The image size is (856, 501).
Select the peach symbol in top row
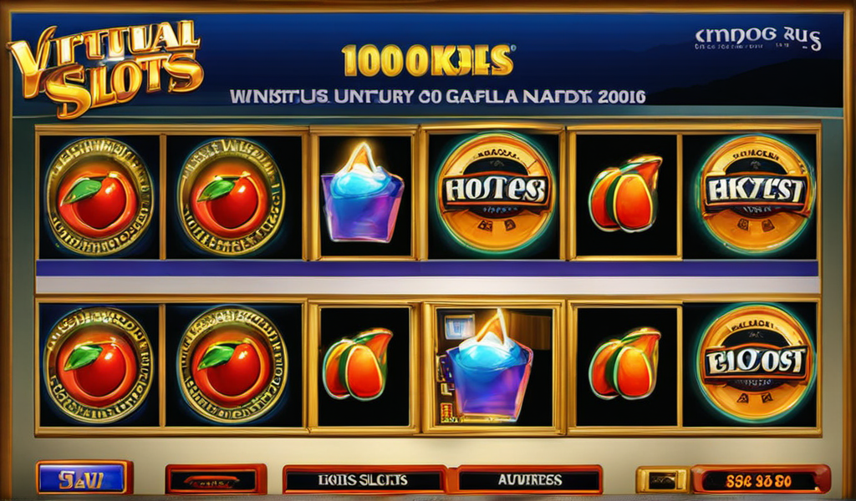(625, 193)
